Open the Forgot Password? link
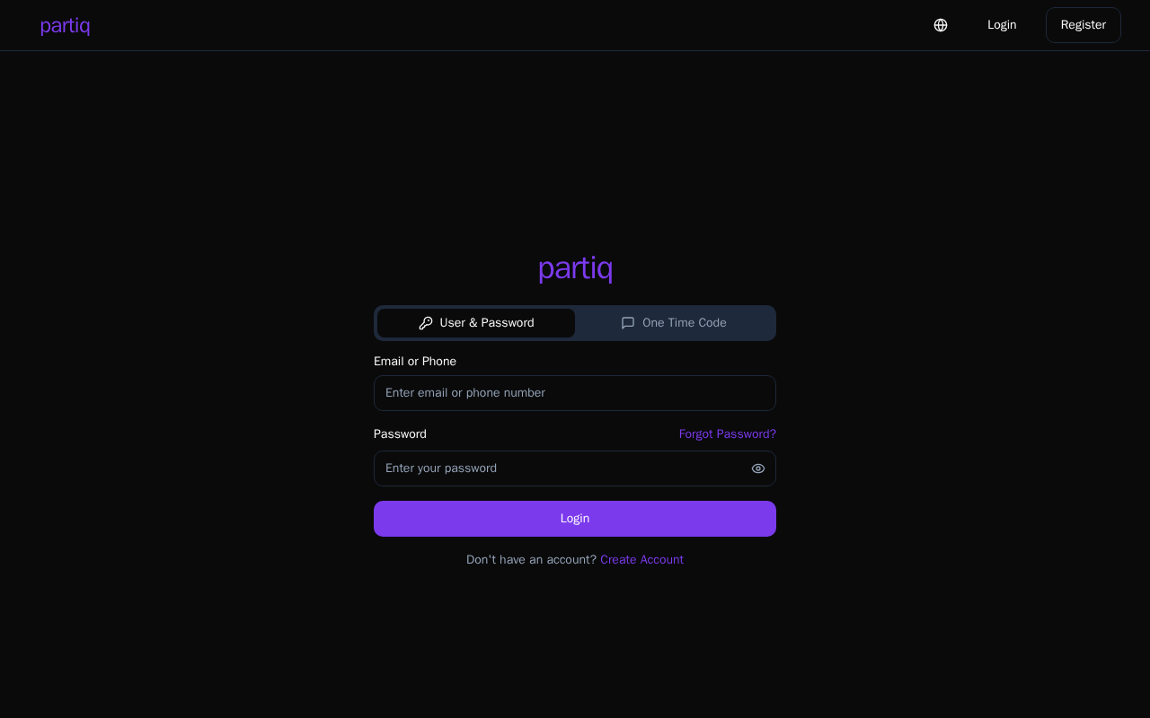The width and height of the screenshot is (1150, 718). [x=728, y=434]
